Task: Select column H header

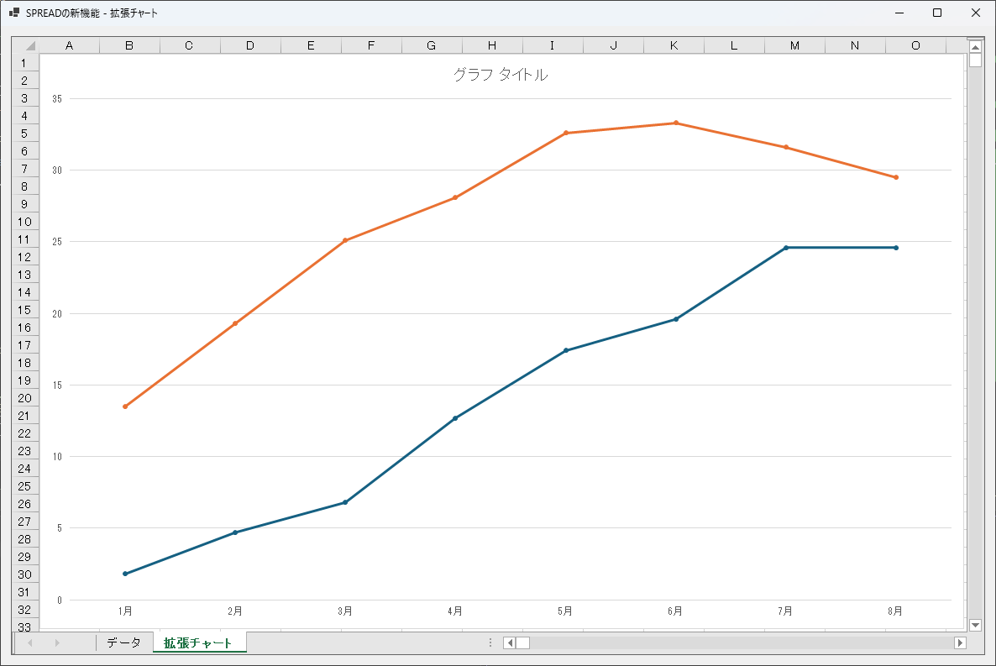Action: [492, 45]
